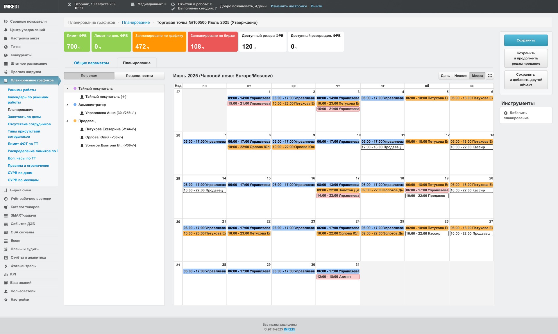This screenshot has height=334, width=558.
Task: Collapse the Тайный покупатель tree group
Action: point(68,88)
